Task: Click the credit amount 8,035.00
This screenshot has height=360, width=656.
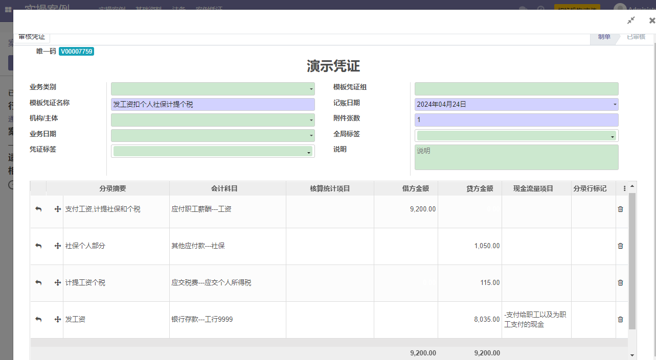Action: 487,319
